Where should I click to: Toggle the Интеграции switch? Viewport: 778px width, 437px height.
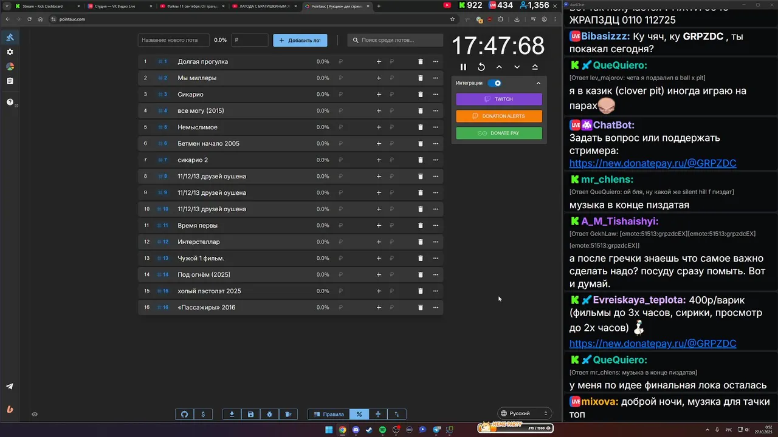495,83
